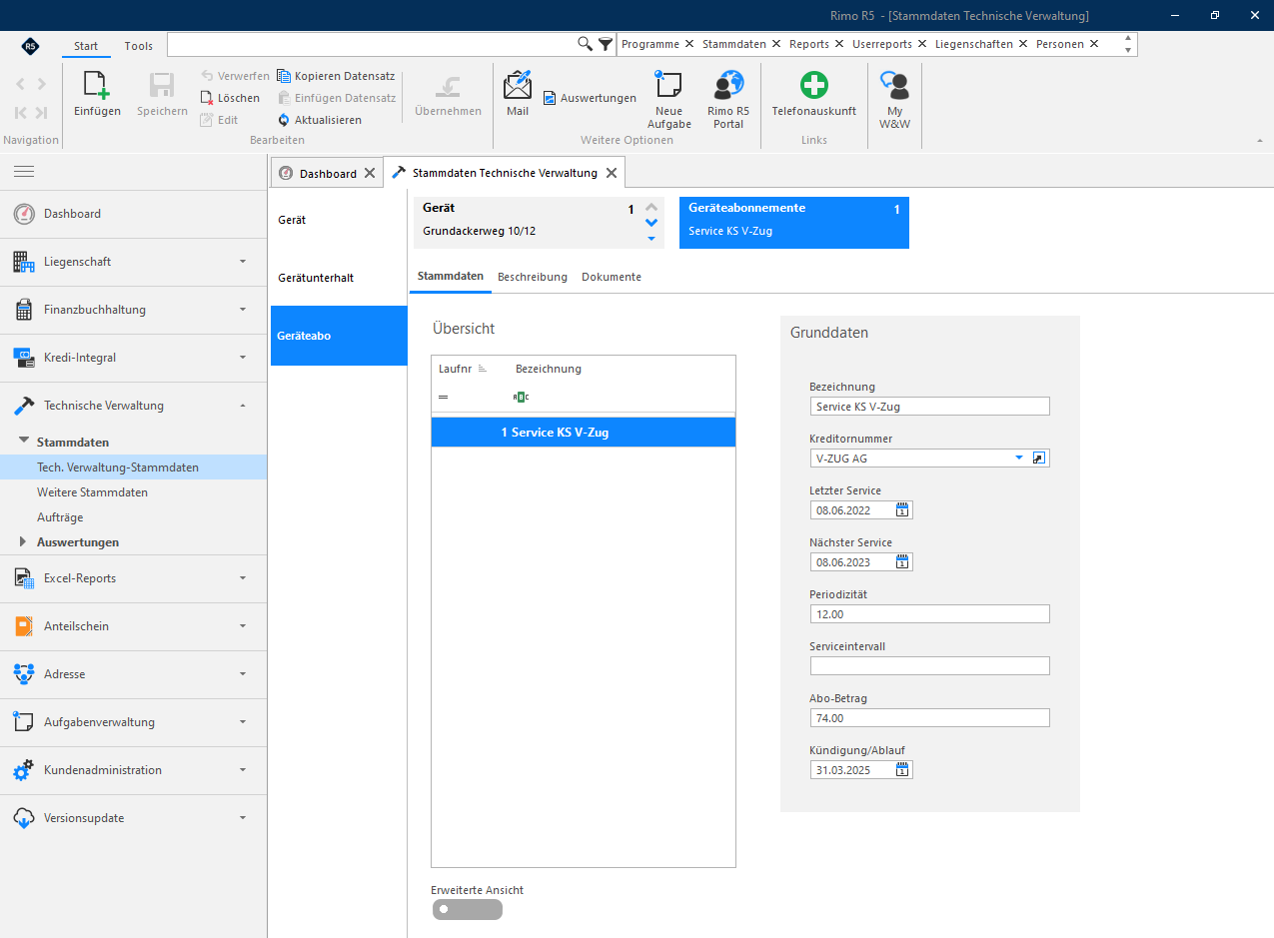Click the Abo-Betrag input field

pyautogui.click(x=929, y=717)
